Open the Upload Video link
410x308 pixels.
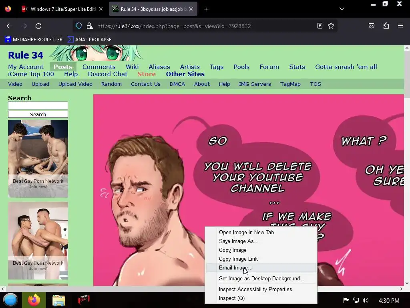75,84
